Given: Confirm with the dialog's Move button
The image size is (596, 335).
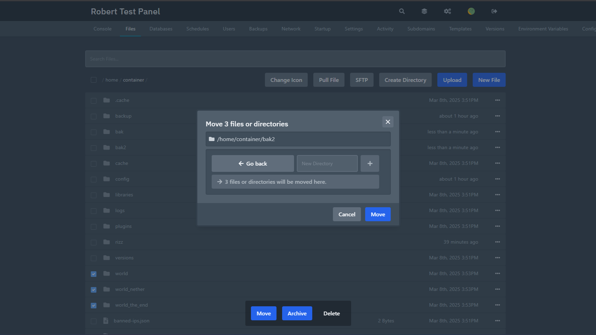Looking at the screenshot, I should tap(378, 214).
